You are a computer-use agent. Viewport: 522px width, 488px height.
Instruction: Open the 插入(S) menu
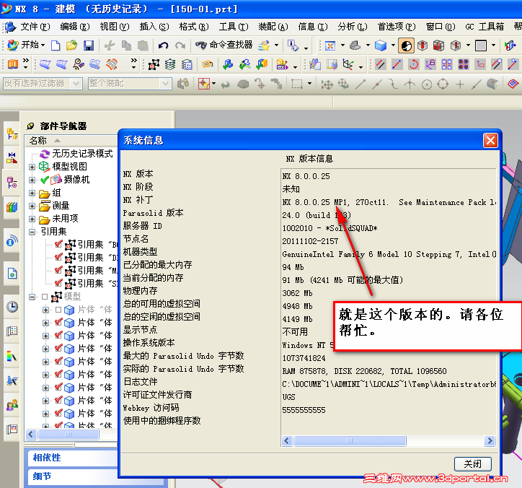point(154,27)
